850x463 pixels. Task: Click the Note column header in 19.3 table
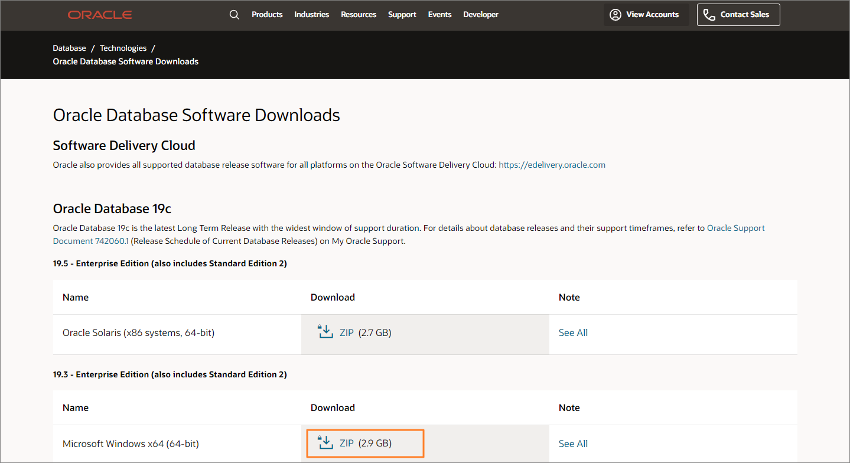pos(569,407)
